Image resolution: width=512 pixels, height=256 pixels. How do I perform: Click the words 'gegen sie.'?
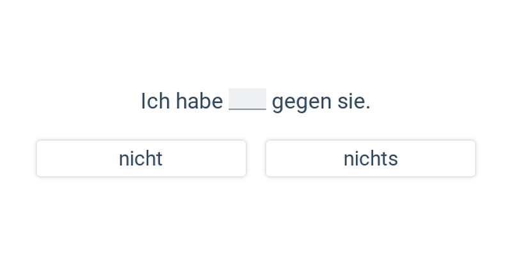coord(321,102)
